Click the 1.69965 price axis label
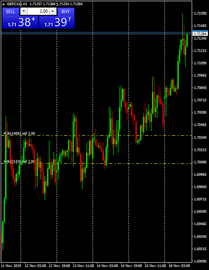Image resolution: width=209 pixels, height=270 pixels. tap(200, 175)
